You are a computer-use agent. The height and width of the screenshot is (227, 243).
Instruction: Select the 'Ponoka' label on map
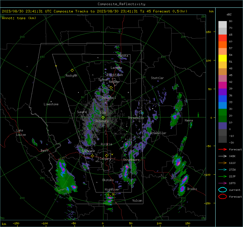tap(123, 56)
